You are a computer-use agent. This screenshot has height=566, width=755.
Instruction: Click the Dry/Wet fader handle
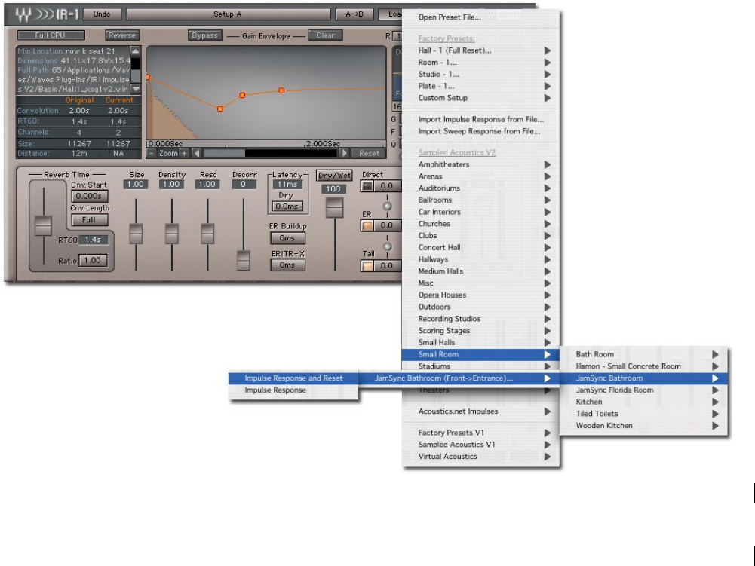335,209
